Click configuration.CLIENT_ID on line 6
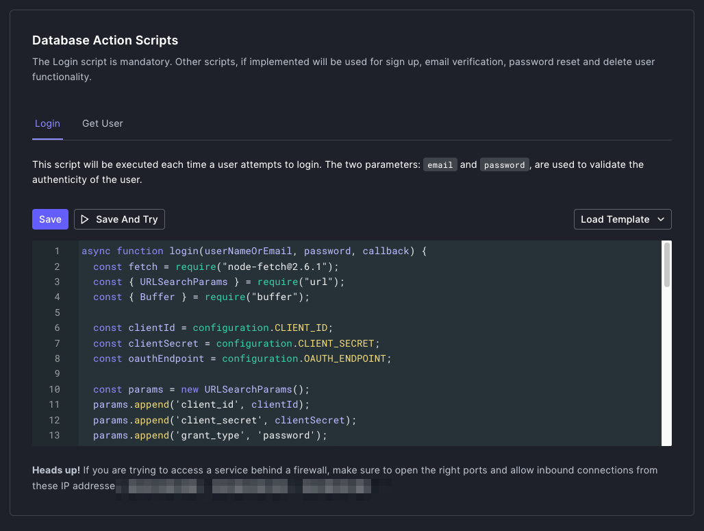Screen dimensions: 704x531 [x=262, y=328]
